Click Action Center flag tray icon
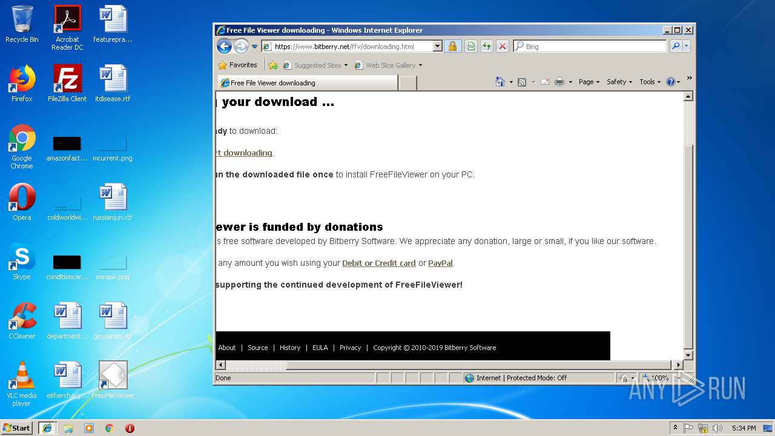Image resolution: width=775 pixels, height=436 pixels. pos(688,428)
